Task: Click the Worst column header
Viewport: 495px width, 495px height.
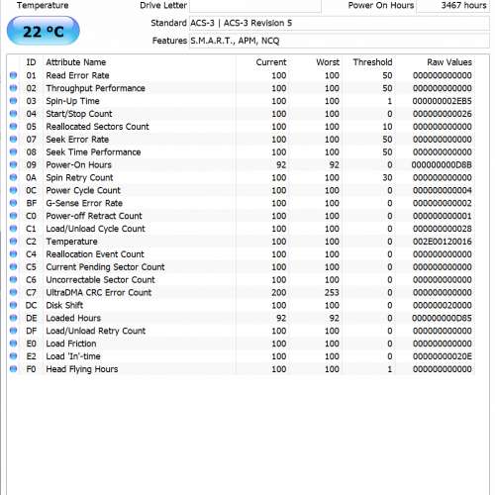Action: tap(328, 62)
